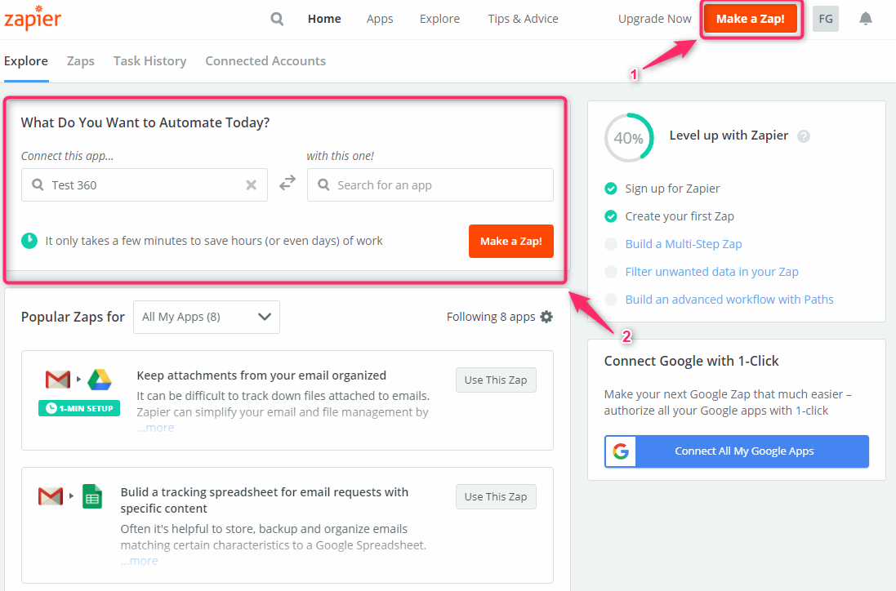Clear the Test 360 app field
Viewport: 896px width, 591px height.
click(252, 185)
